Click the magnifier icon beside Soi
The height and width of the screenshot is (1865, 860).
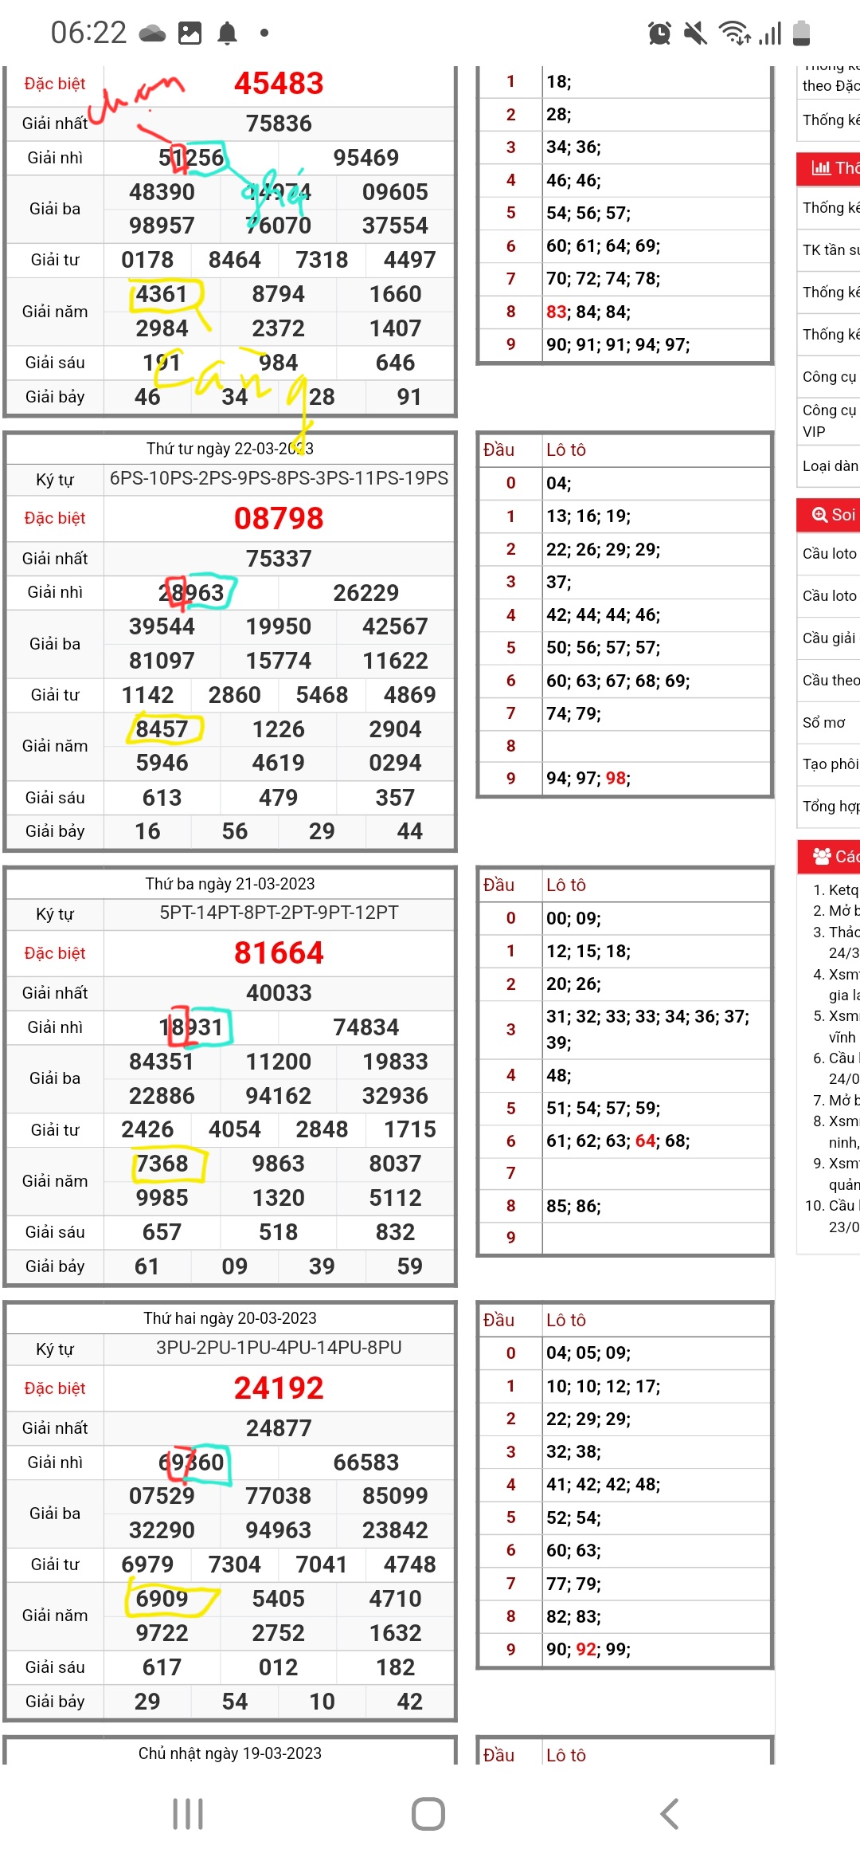[x=819, y=515]
